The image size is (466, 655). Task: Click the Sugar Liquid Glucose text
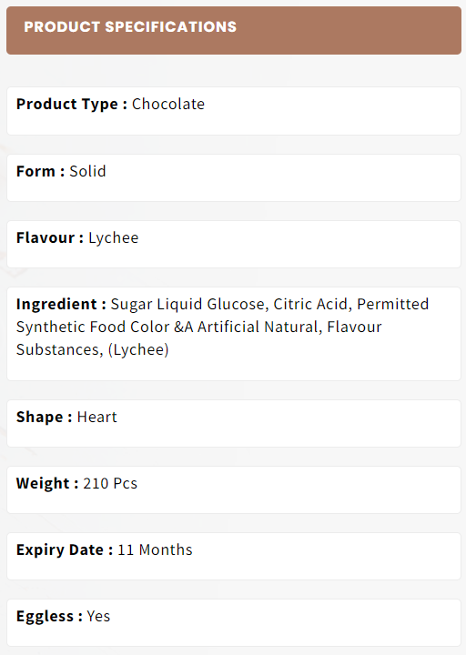(x=187, y=305)
